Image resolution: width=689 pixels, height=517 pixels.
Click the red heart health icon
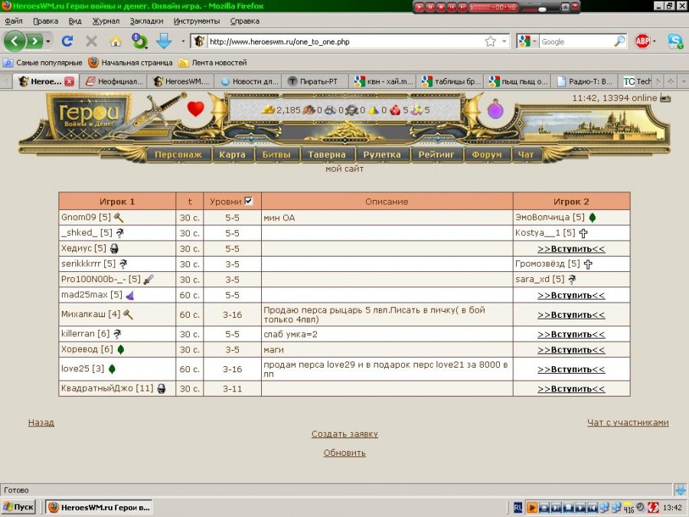point(196,109)
